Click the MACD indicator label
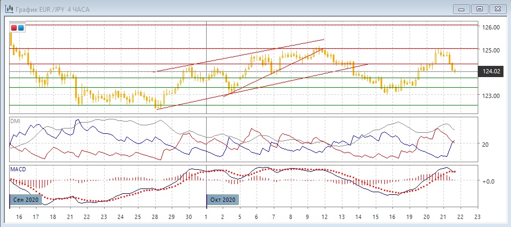Image resolution: width=511 pixels, height=227 pixels. coord(18,169)
